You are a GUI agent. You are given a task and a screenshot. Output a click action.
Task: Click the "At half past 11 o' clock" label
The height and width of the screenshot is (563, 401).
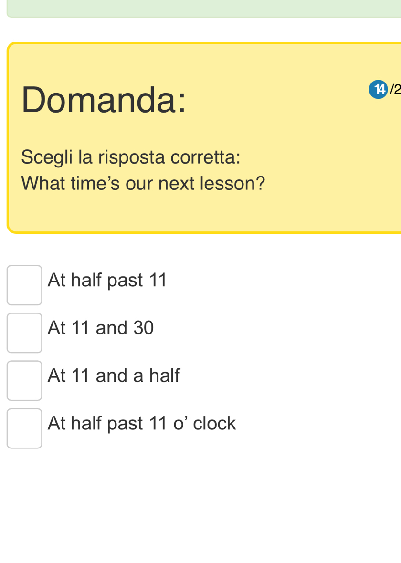[x=142, y=423]
